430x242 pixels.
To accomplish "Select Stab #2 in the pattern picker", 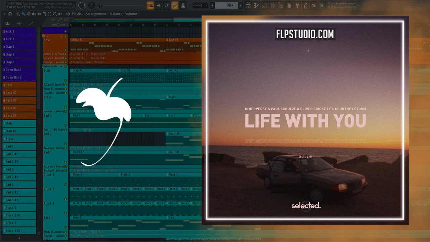I will 19,131.
